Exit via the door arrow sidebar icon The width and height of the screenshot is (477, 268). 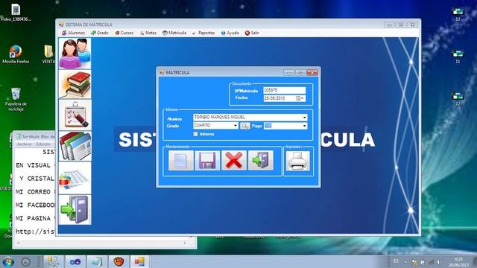[75, 210]
